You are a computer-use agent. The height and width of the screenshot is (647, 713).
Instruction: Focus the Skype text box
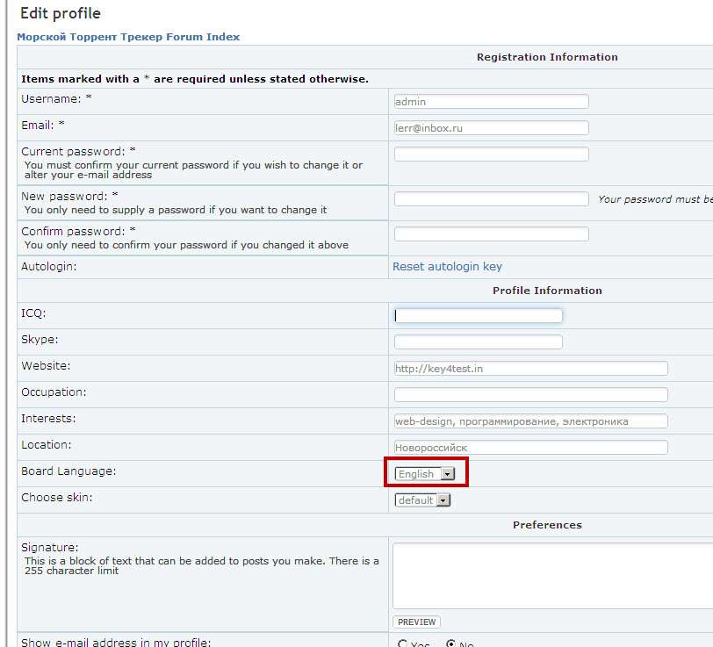478,342
